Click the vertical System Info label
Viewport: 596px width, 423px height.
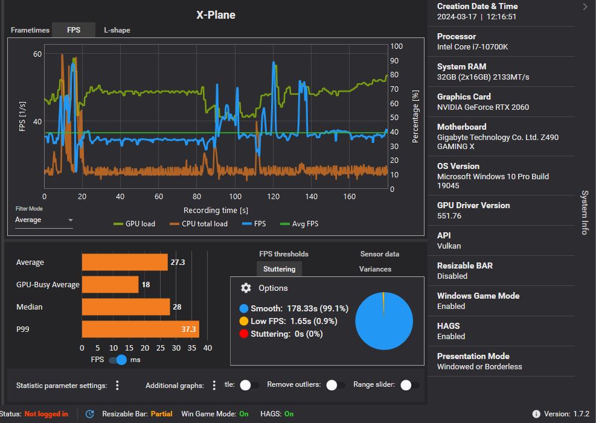585,212
